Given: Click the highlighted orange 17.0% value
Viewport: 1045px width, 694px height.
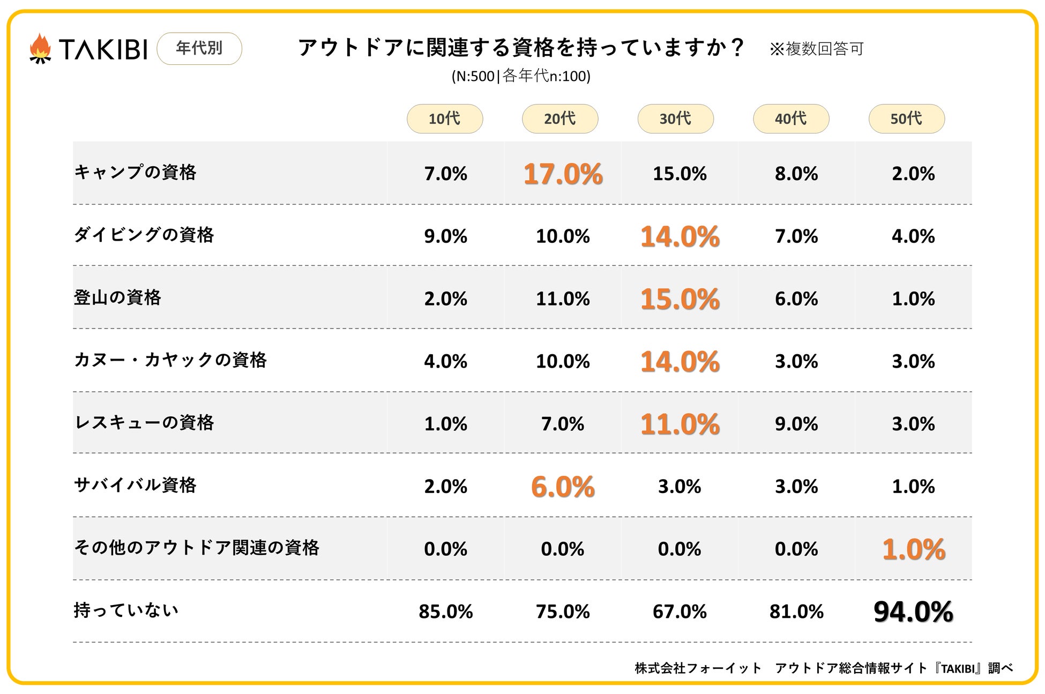Looking at the screenshot, I should click(563, 174).
